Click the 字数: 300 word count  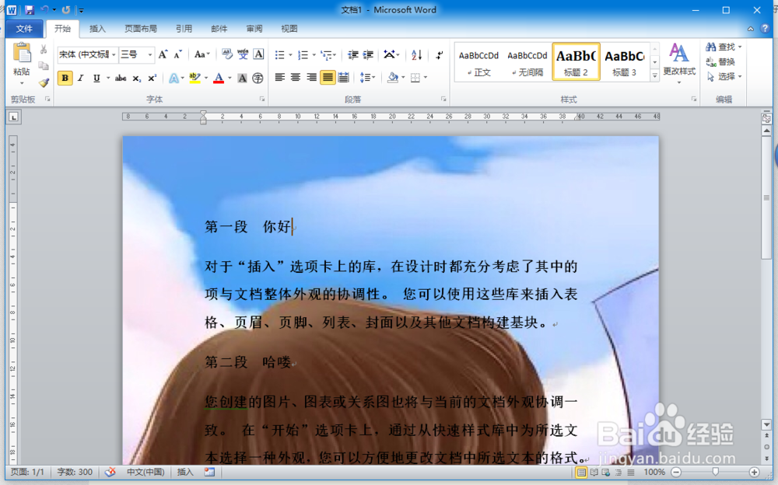(x=75, y=472)
